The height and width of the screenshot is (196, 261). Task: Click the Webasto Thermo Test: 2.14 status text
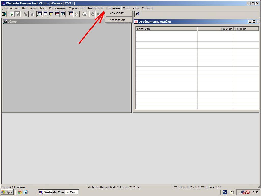pyautogui.click(x=114, y=187)
